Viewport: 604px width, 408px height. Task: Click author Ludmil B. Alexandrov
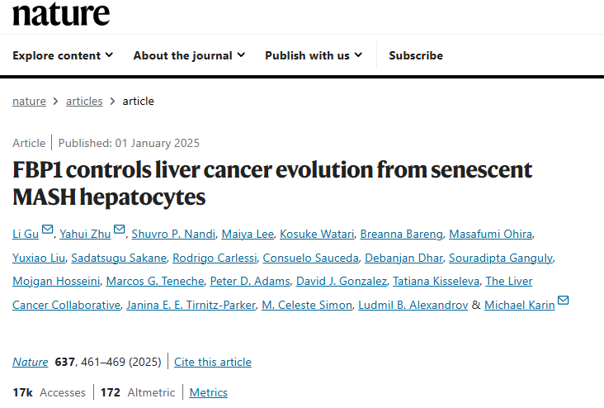click(413, 306)
